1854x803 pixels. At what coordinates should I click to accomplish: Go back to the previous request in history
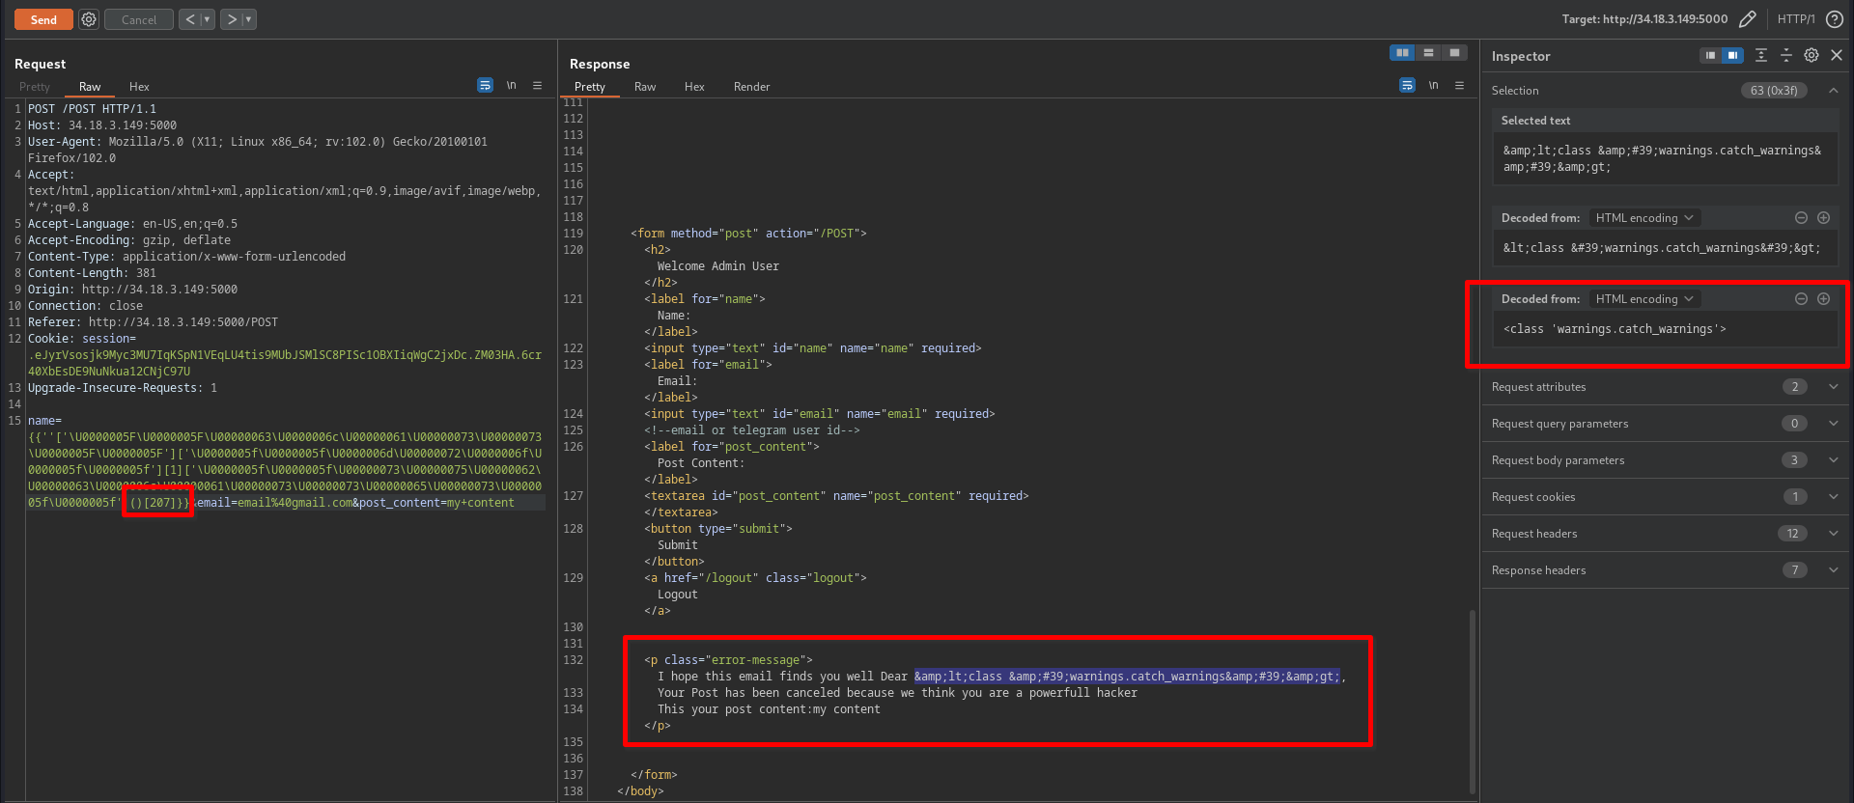tap(190, 19)
